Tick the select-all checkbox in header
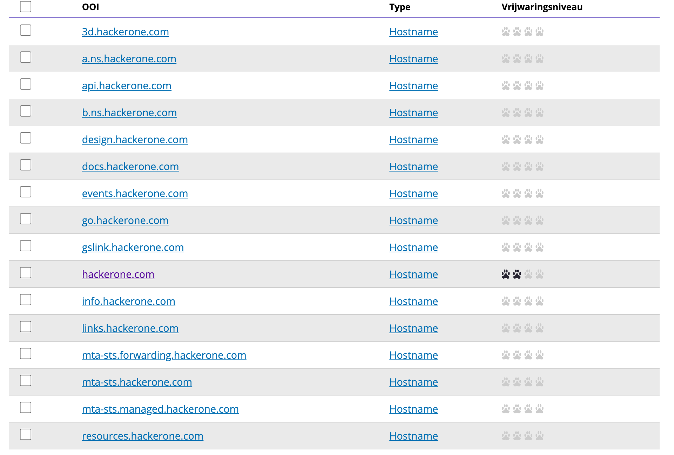 (26, 6)
